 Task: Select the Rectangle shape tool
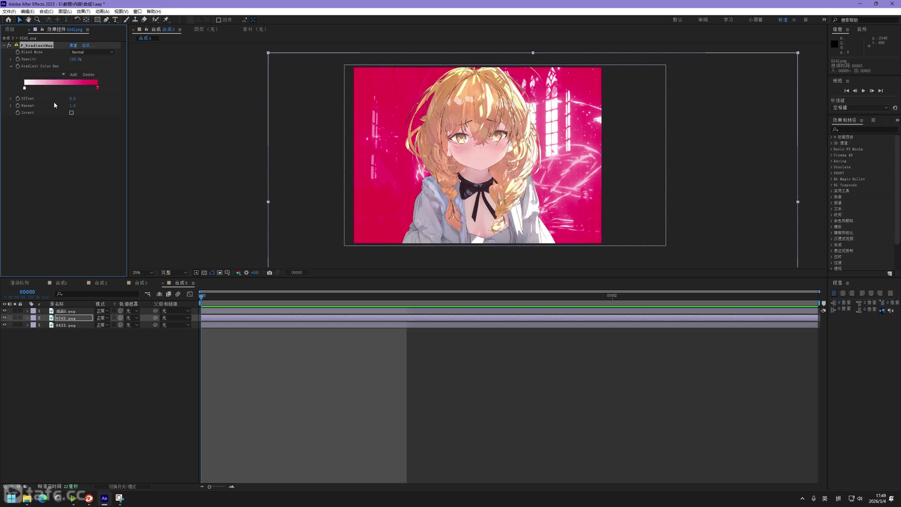pyautogui.click(x=97, y=20)
